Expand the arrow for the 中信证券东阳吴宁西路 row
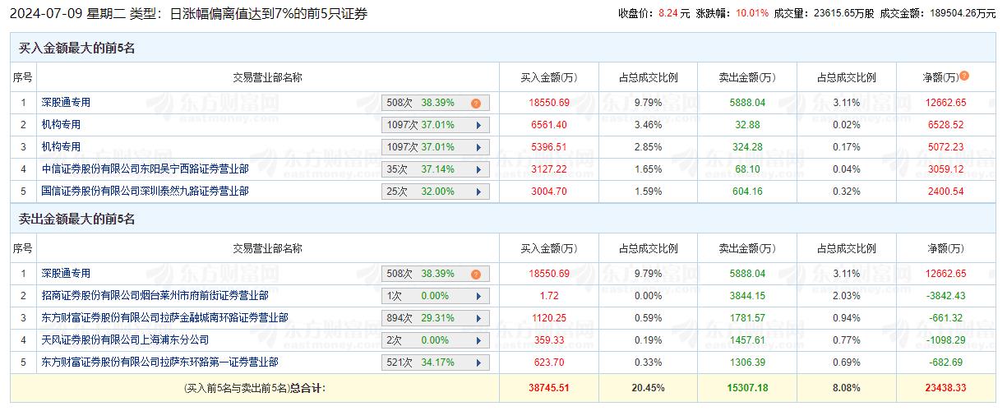This screenshot has width=1007, height=411. (x=477, y=169)
